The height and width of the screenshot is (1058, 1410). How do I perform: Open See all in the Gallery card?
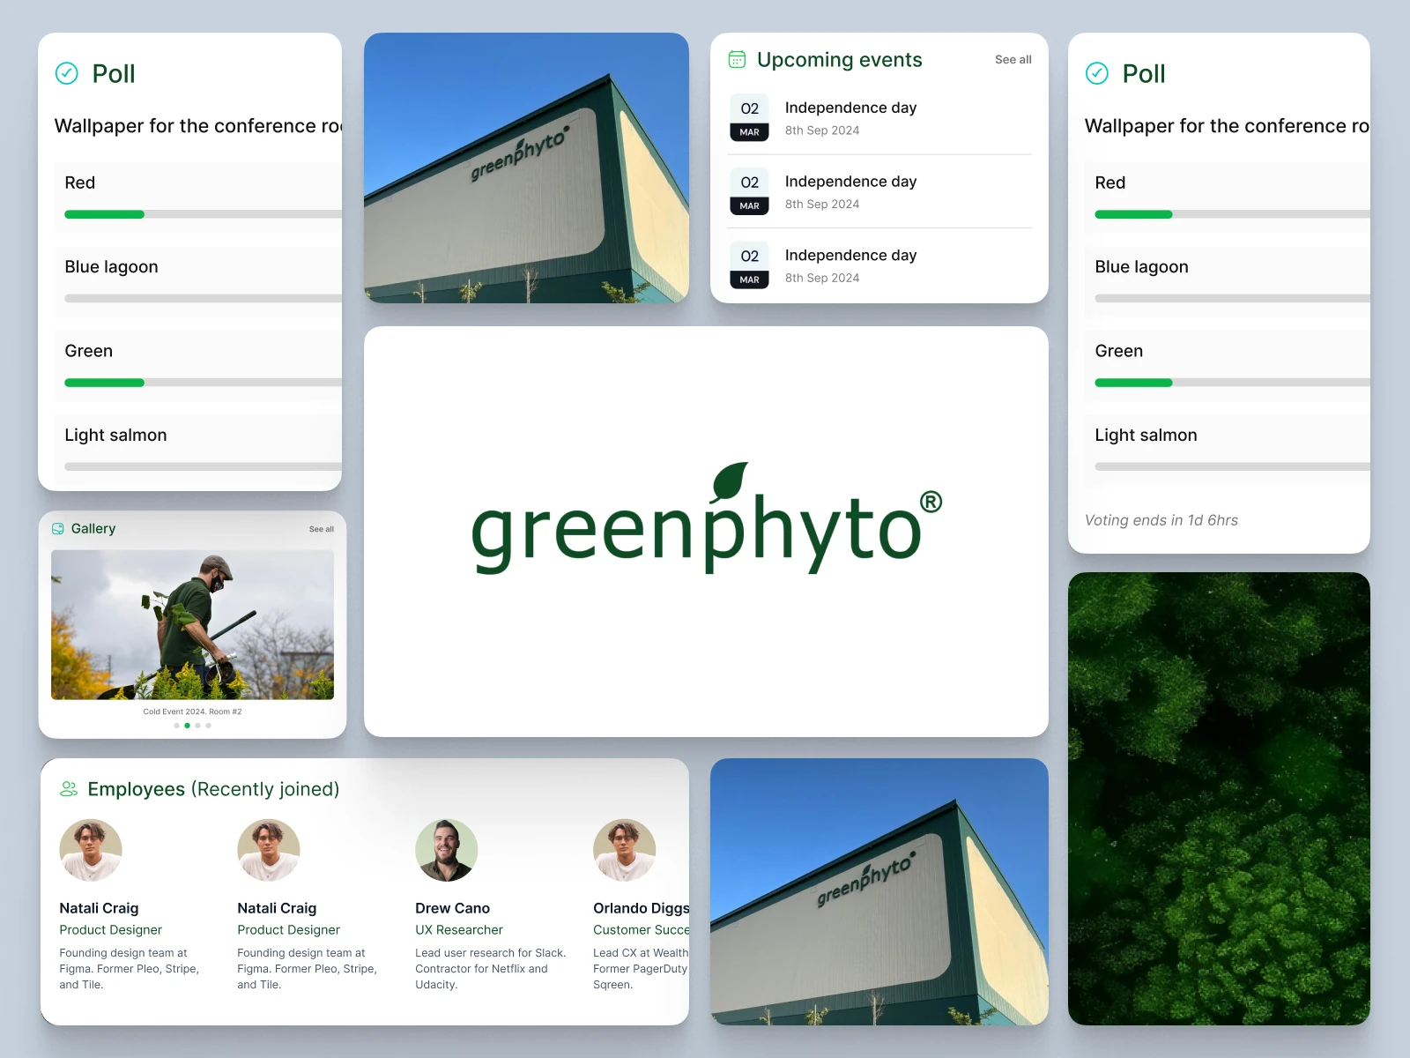[x=322, y=529]
